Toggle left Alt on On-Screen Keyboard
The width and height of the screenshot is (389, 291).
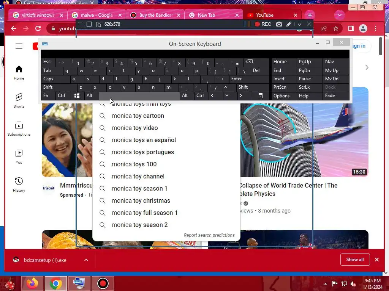(x=91, y=95)
